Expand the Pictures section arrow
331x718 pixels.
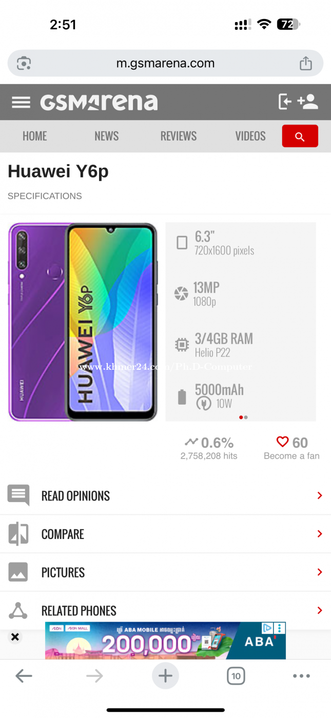click(320, 572)
